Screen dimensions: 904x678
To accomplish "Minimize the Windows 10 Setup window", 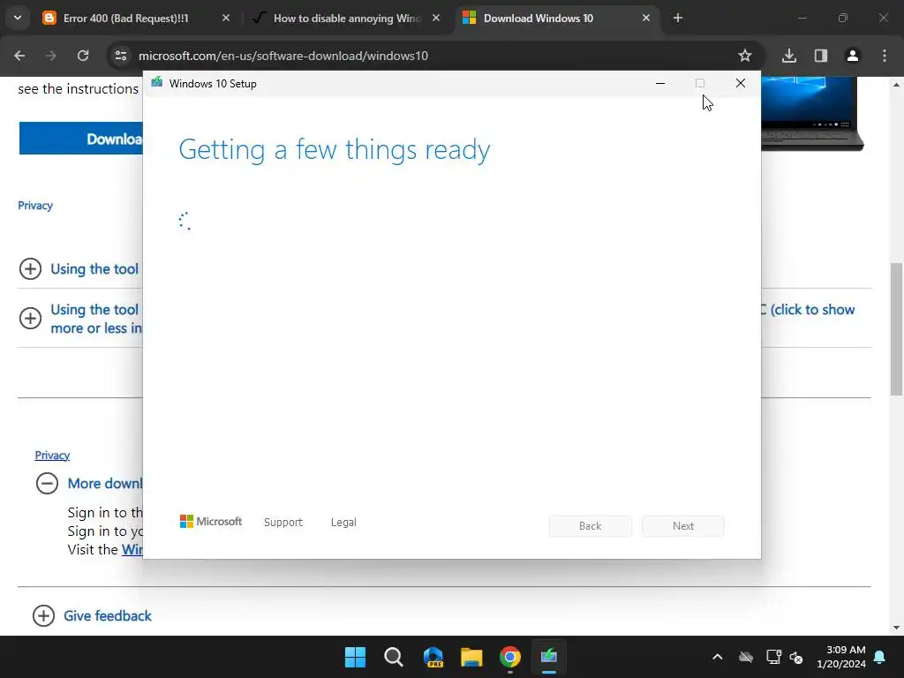I will click(660, 84).
